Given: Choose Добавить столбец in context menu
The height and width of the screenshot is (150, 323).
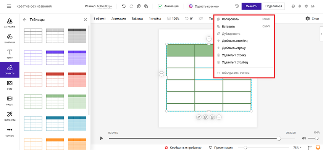Looking at the screenshot, I should [244, 41].
